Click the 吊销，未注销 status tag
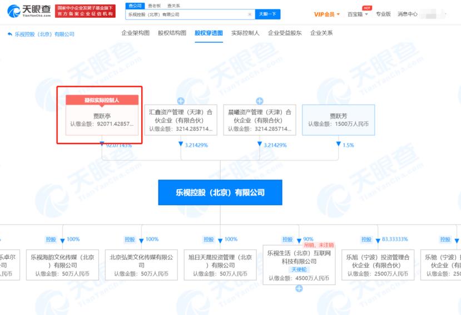Screen dimensions: 461x315 [319, 245]
